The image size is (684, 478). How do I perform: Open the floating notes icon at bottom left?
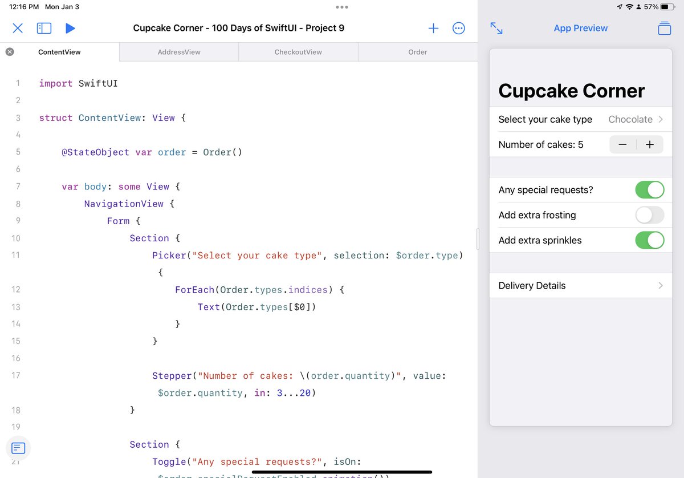[18, 448]
